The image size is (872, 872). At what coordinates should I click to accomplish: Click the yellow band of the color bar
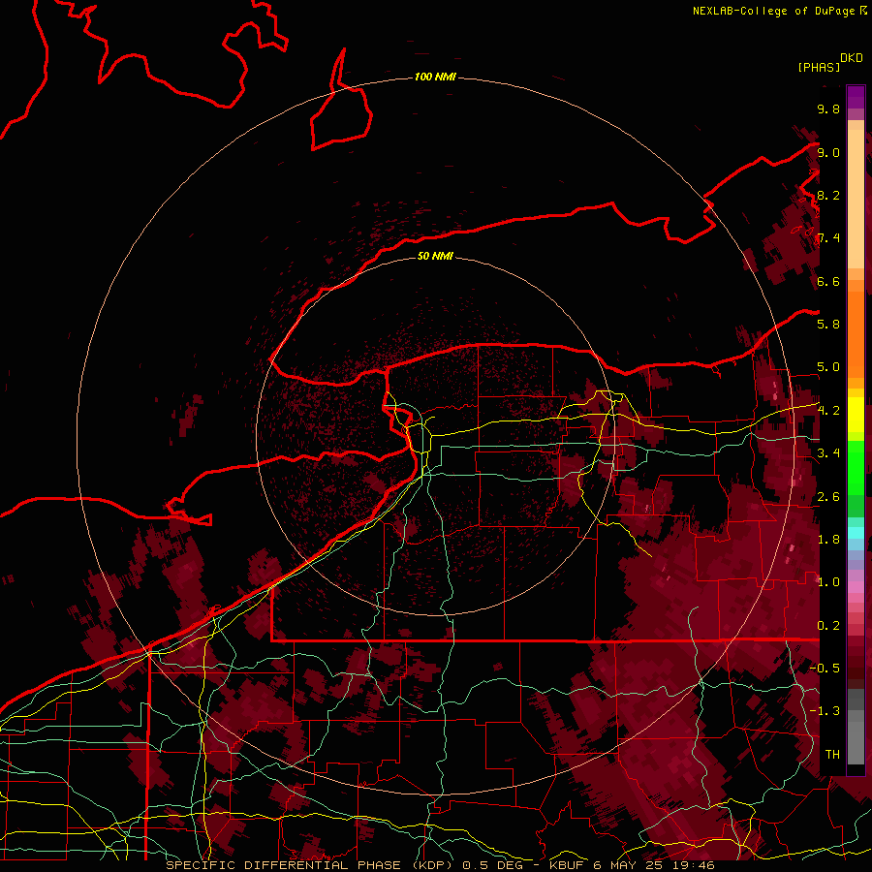pyautogui.click(x=856, y=415)
